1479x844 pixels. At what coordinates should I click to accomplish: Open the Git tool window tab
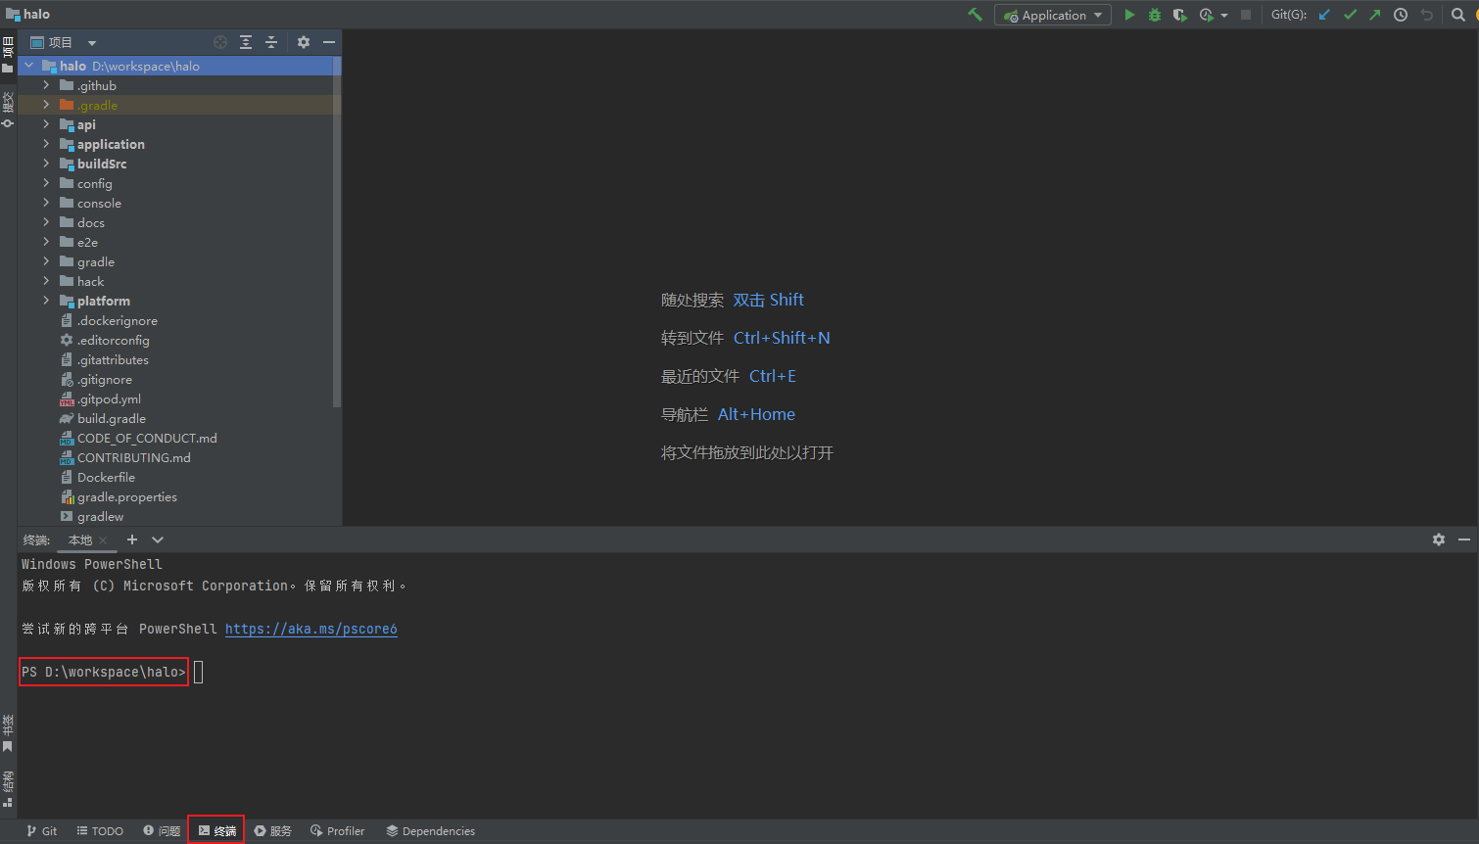pyautogui.click(x=42, y=831)
